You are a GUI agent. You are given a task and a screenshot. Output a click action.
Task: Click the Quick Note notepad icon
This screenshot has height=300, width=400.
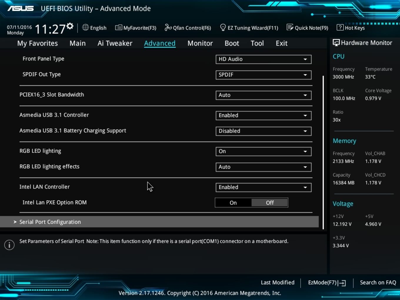click(x=290, y=27)
